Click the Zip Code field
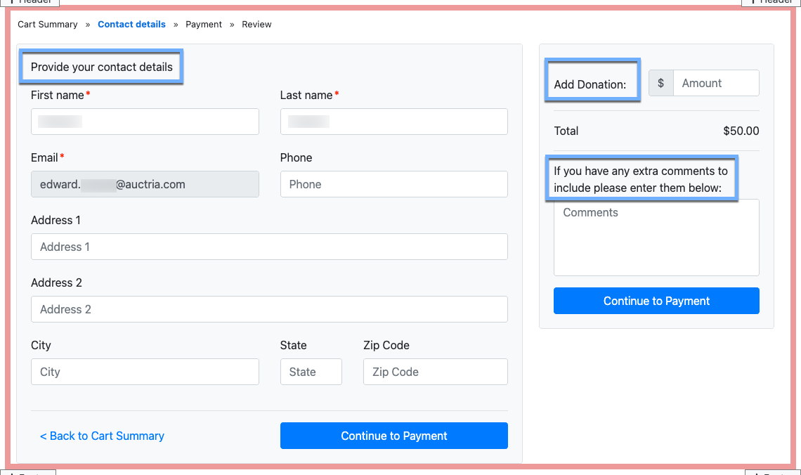 click(x=435, y=372)
